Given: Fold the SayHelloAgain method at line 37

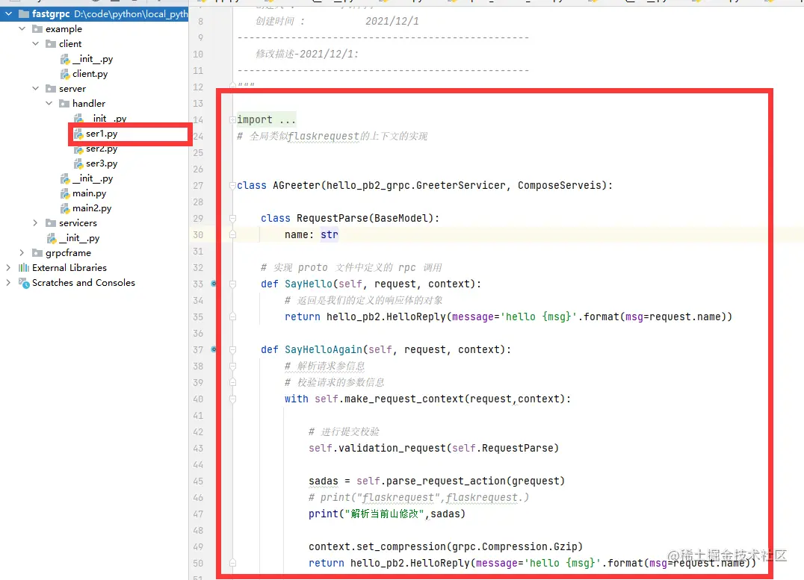Looking at the screenshot, I should tap(232, 349).
